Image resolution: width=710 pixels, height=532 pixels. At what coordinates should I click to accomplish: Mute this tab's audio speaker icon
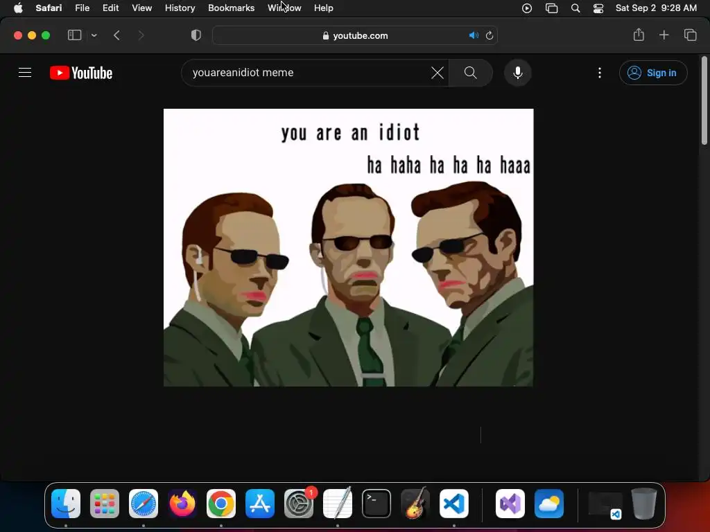(x=474, y=35)
